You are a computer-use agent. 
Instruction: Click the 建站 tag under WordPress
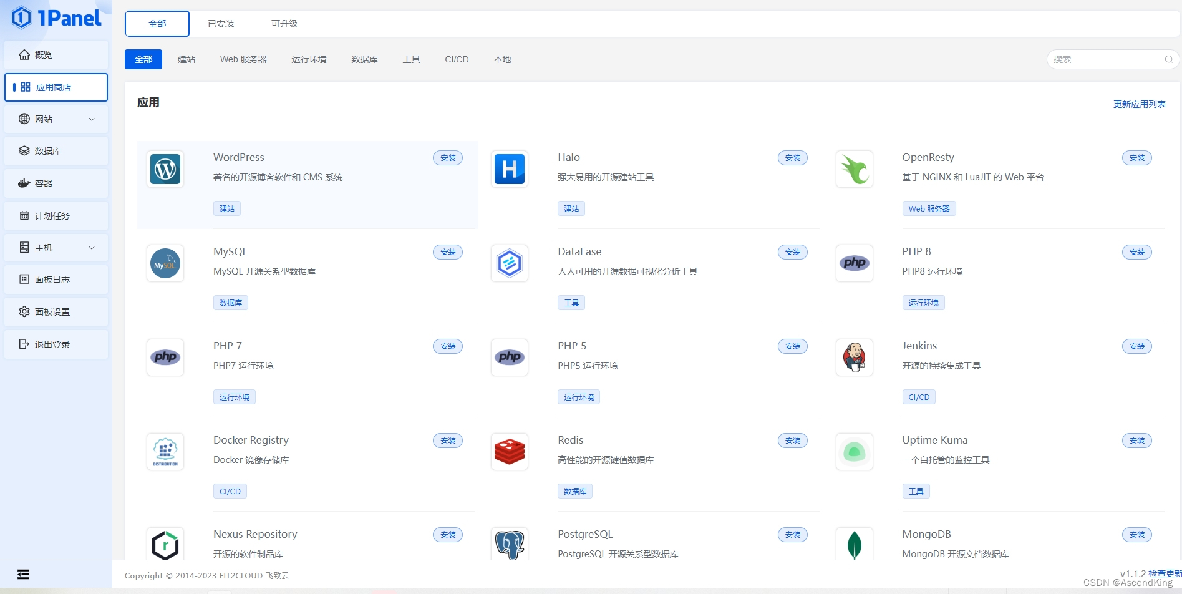tap(227, 208)
